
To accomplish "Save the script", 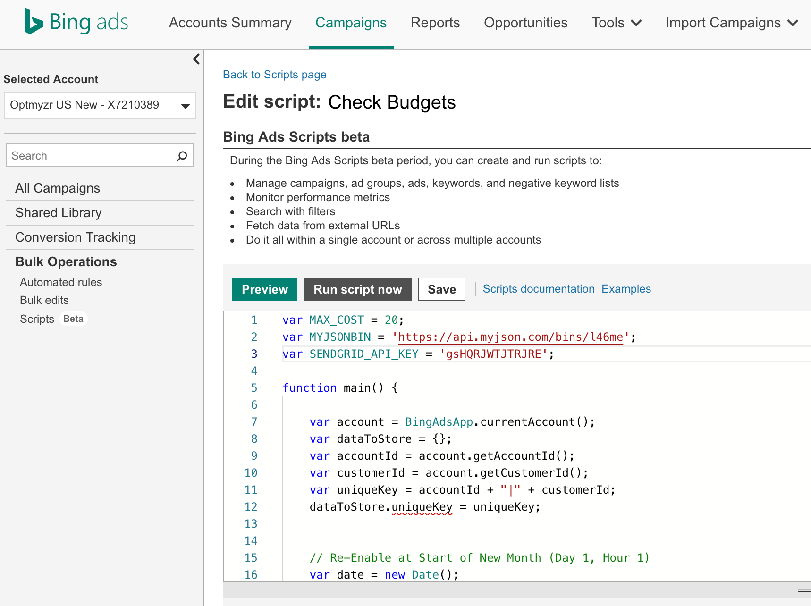I will click(x=442, y=289).
